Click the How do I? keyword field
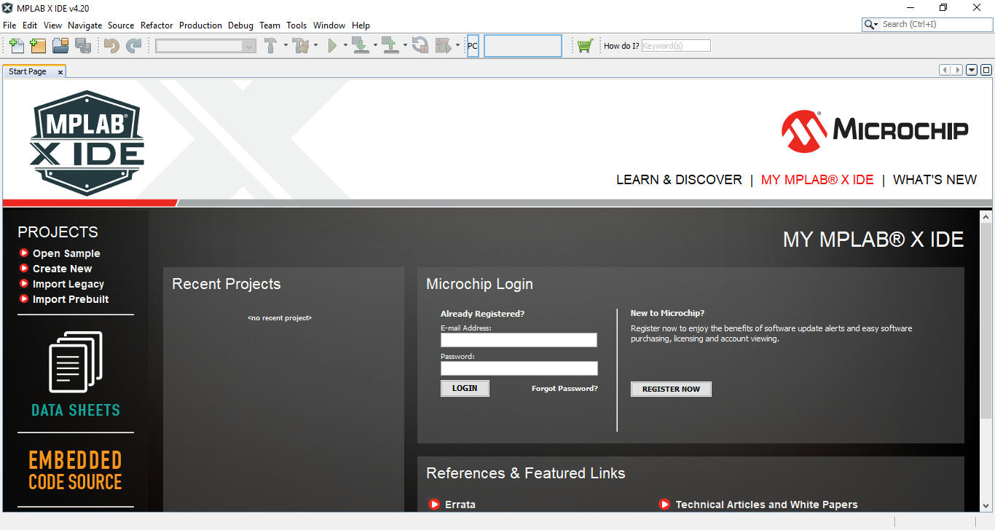The width and height of the screenshot is (995, 530). click(x=676, y=46)
